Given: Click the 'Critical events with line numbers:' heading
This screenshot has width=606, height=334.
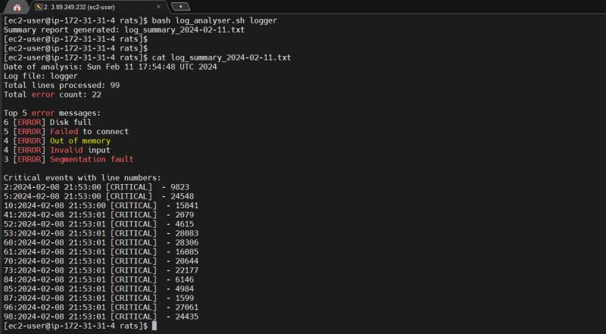Looking at the screenshot, I should (83, 178).
